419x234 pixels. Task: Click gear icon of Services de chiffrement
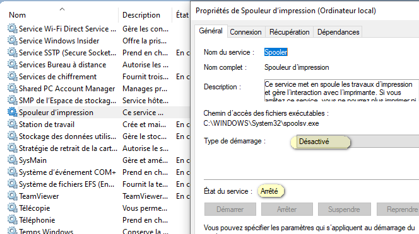(12, 77)
